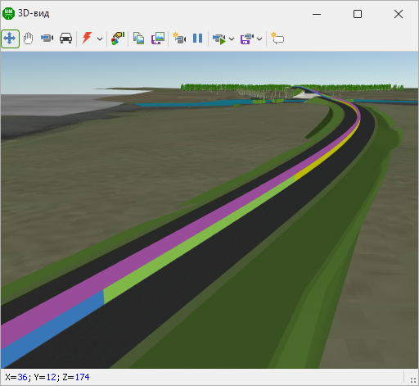Activate the hand pan tool
Viewport: 419px width, 386px height.
pos(28,39)
